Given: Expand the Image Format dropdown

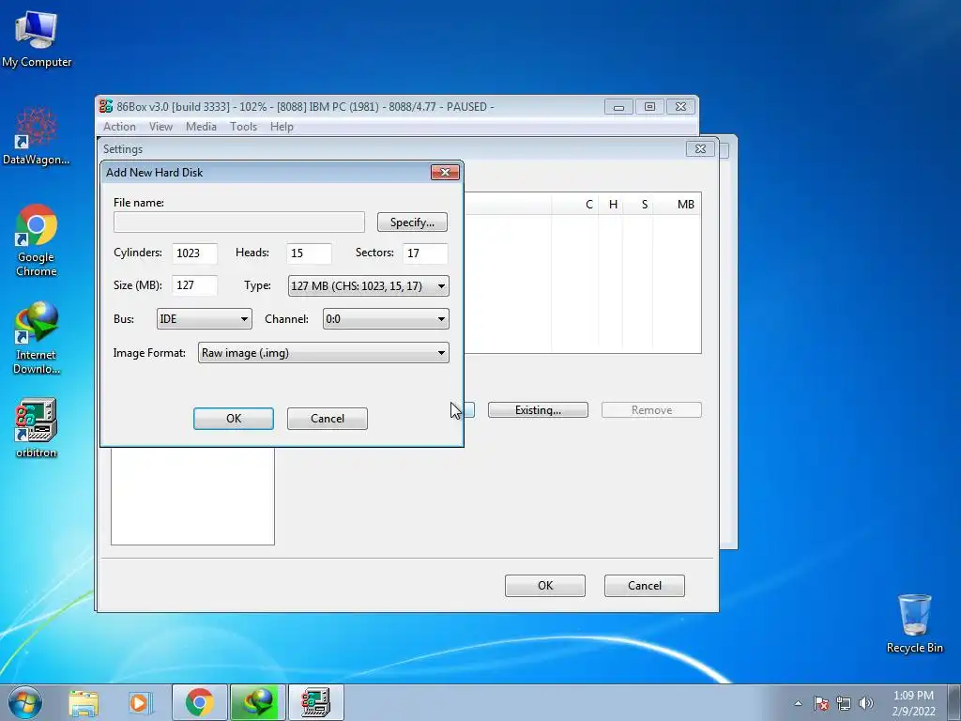Looking at the screenshot, I should pos(323,353).
